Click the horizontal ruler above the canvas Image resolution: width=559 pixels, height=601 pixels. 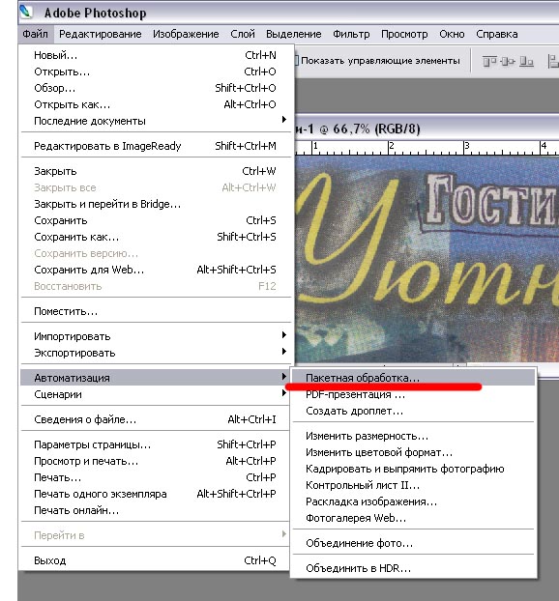tap(427, 148)
